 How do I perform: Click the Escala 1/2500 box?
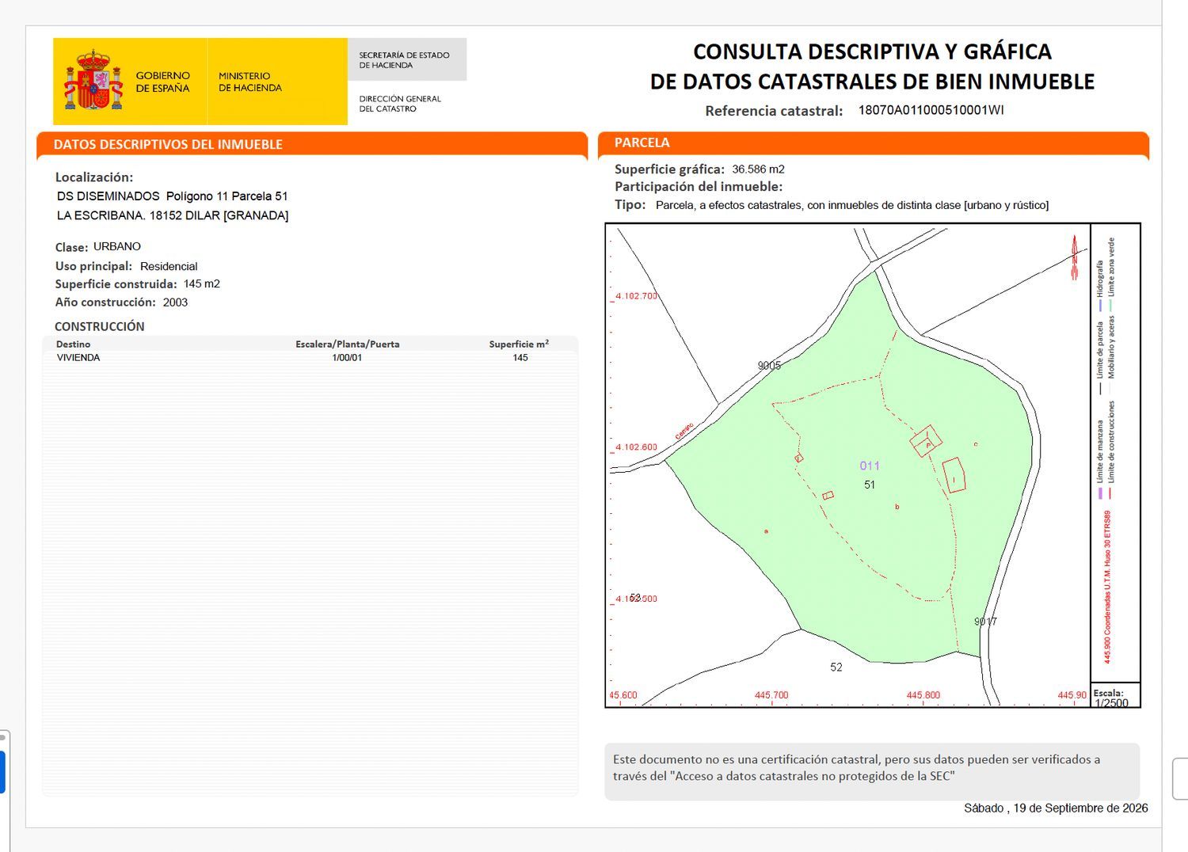click(x=1116, y=695)
